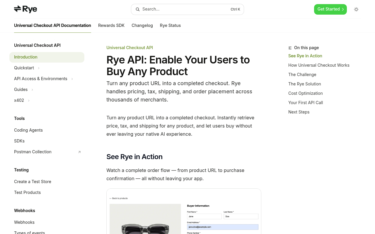
Task: Jump to Your First API Call
Action: click(x=306, y=103)
